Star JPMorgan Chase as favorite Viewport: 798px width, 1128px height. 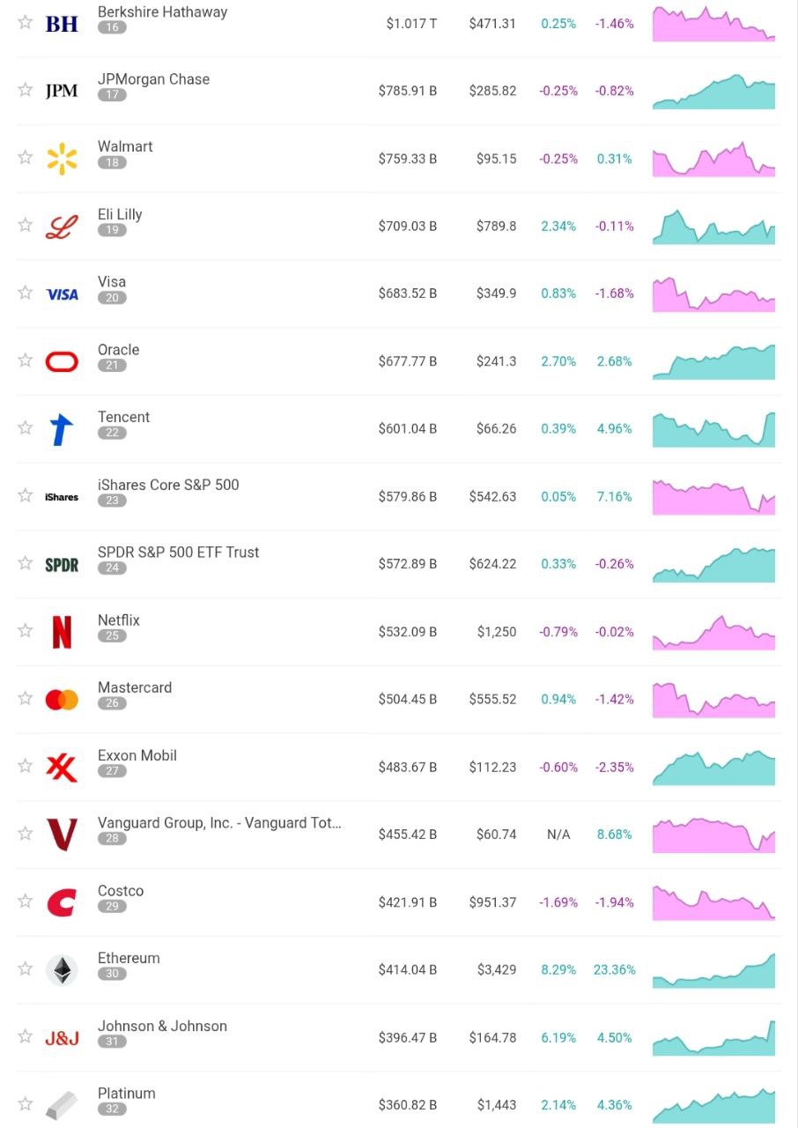click(25, 90)
